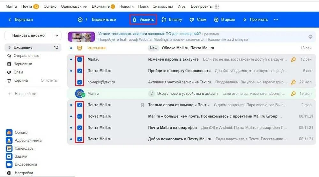Click bookmark flag on Теплые слова email
This screenshot has height=177, width=319.
point(142,105)
